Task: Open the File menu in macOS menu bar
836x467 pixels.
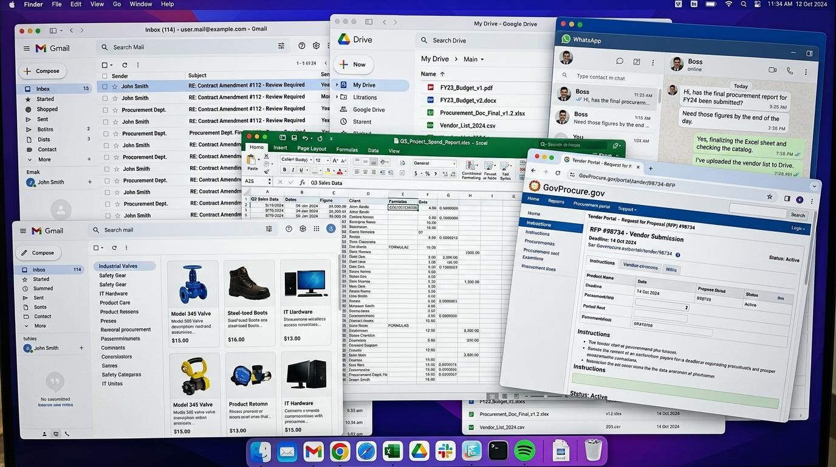Action: pyautogui.click(x=57, y=4)
